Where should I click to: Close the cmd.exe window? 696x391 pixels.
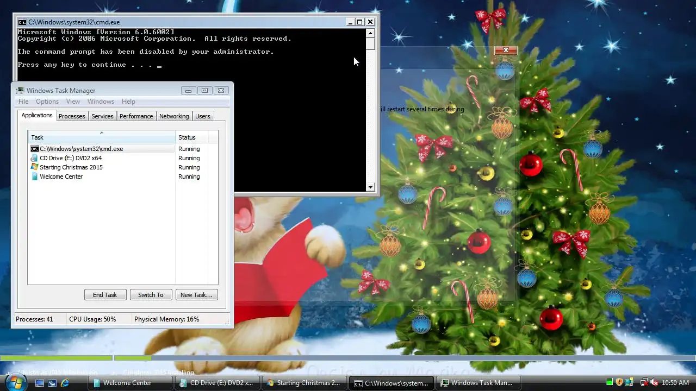coord(370,22)
